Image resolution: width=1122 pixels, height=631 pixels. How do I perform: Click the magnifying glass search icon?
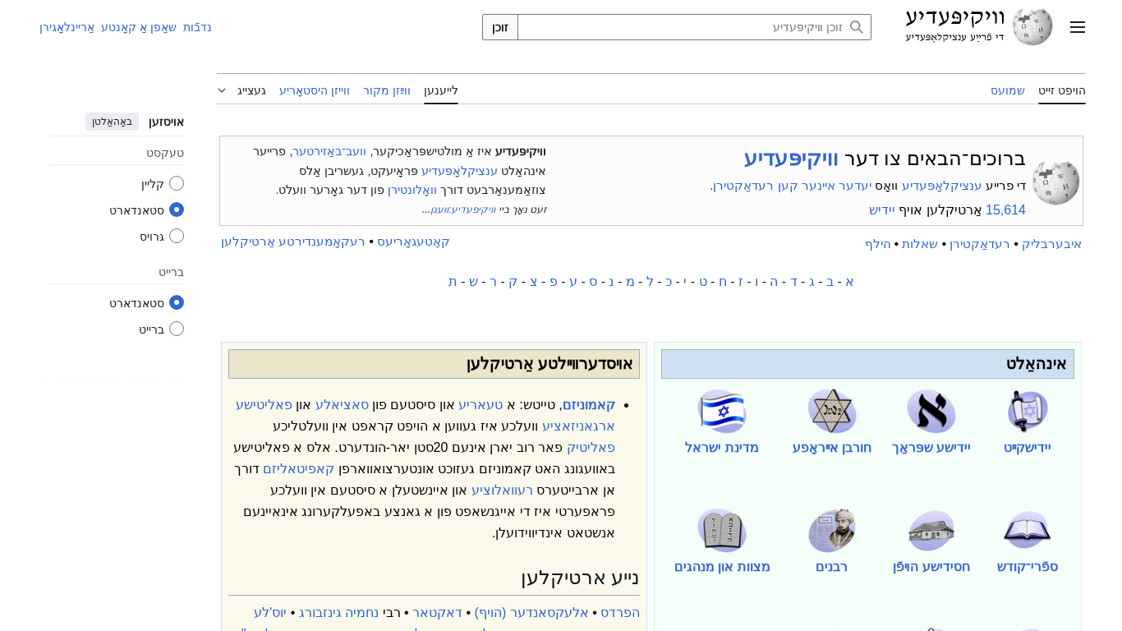tap(857, 27)
